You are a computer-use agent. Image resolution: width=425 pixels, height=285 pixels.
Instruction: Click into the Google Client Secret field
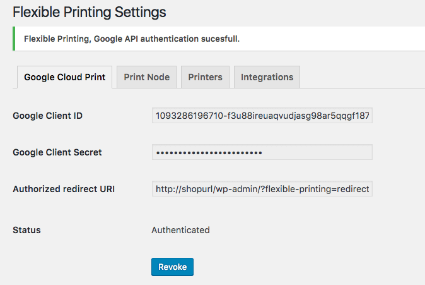[x=262, y=152]
